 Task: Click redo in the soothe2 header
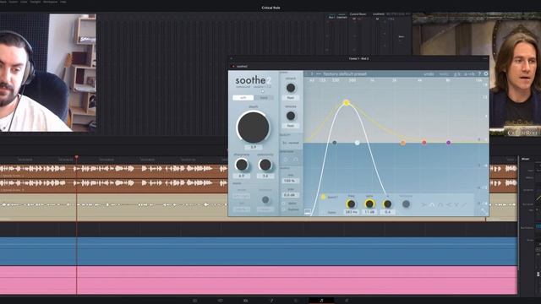click(x=444, y=73)
